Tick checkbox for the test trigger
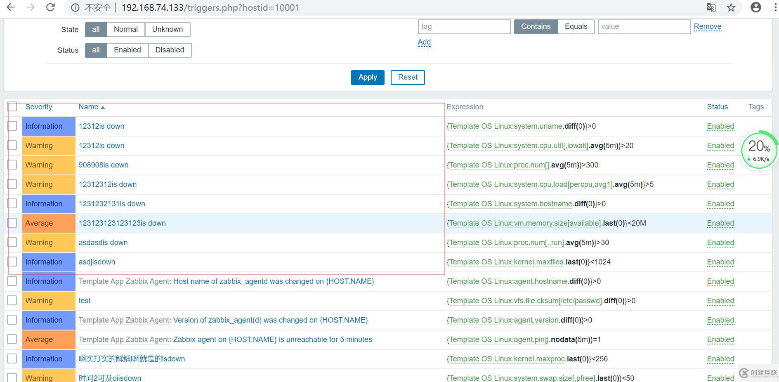 point(12,301)
